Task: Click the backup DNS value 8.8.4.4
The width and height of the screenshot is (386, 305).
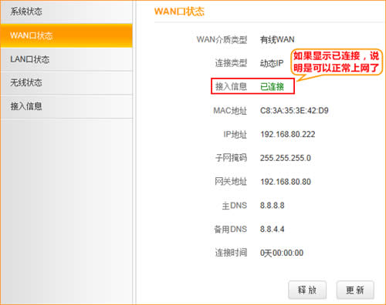Action: (272, 229)
